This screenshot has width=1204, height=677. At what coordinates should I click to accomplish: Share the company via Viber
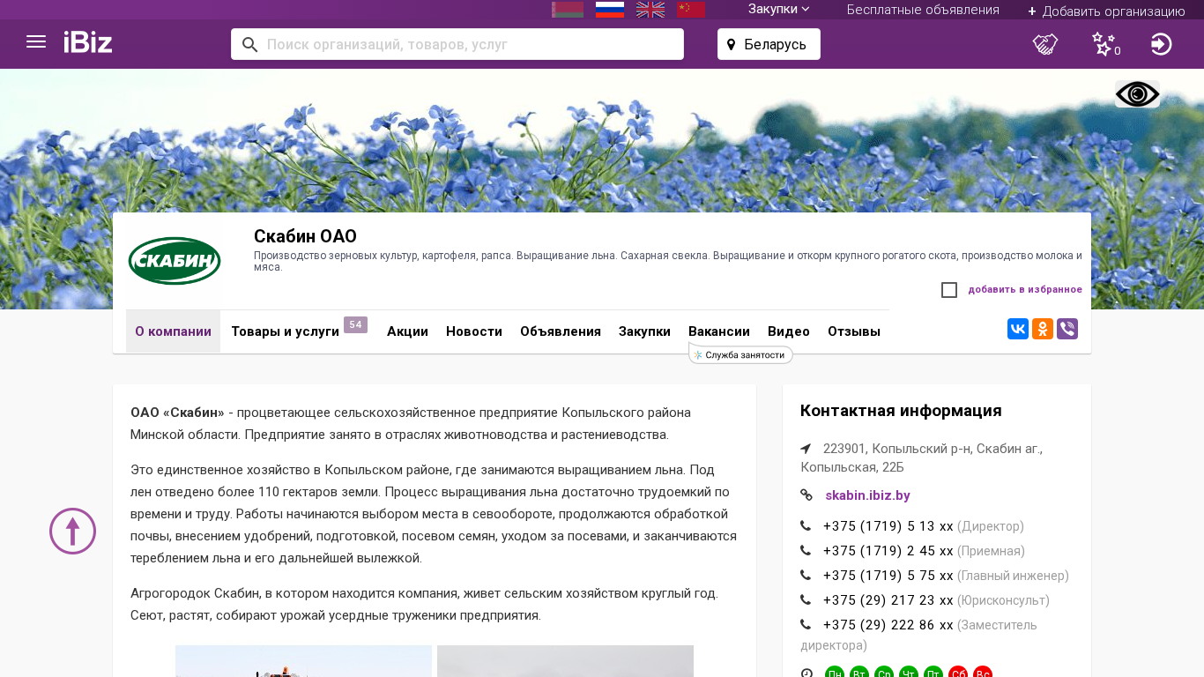[x=1067, y=329]
